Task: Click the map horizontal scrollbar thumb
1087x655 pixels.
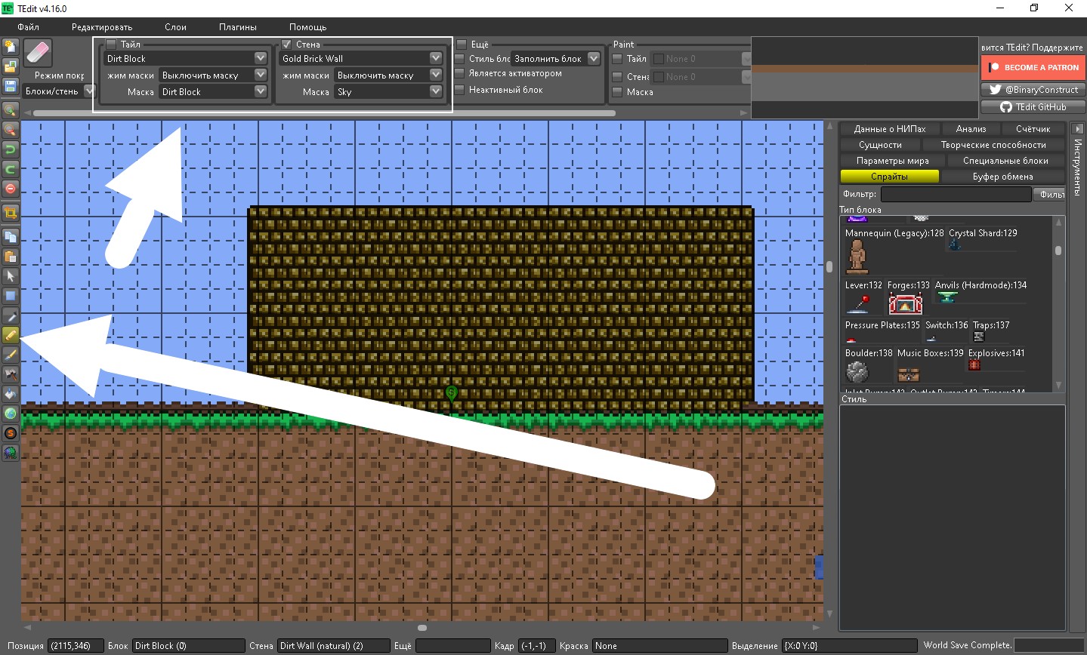Action: tap(422, 628)
